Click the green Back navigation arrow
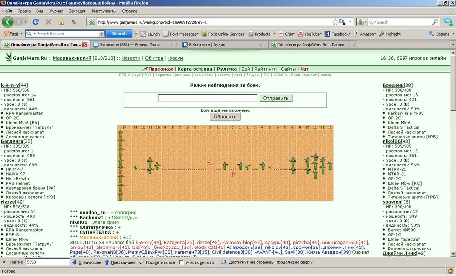The image size is (456, 276). coord(8,22)
